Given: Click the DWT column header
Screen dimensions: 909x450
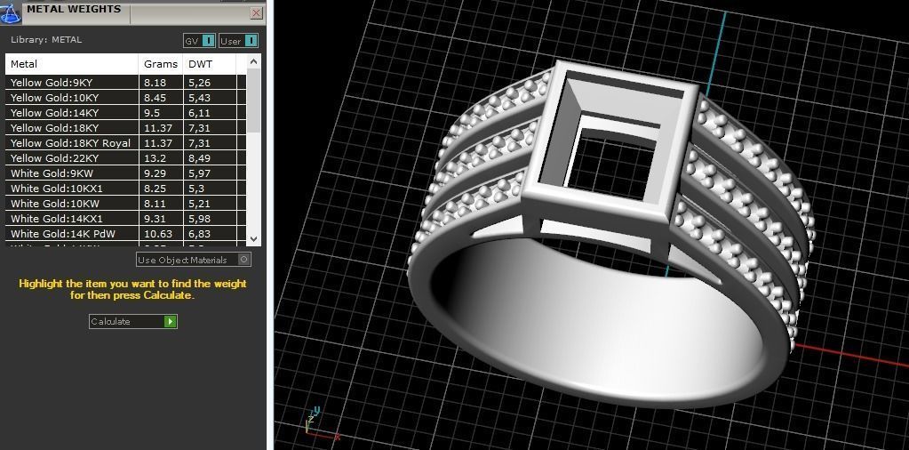Looking at the screenshot, I should tap(210, 64).
